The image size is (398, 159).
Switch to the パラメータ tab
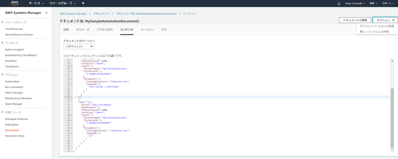coord(82,29)
